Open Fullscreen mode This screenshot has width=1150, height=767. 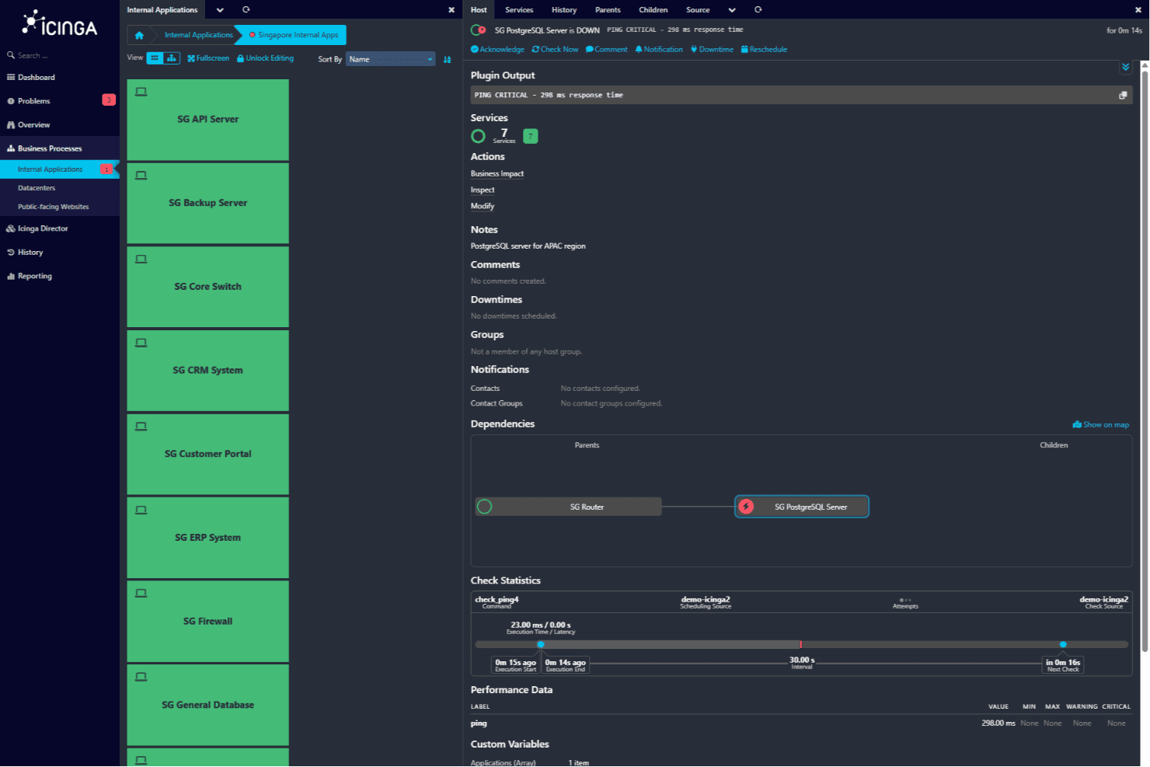208,58
